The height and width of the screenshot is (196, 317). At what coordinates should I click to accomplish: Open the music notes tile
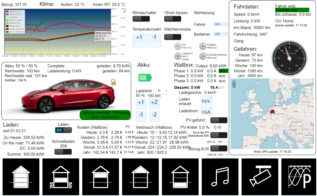(220, 177)
